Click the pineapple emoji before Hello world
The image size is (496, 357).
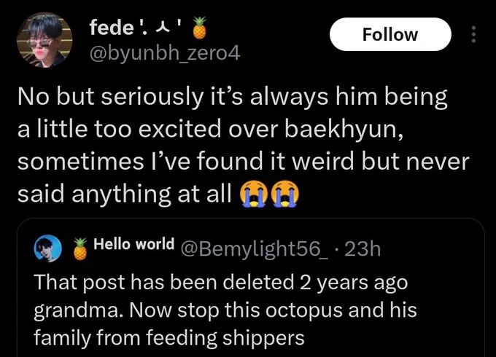click(80, 248)
